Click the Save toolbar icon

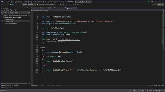point(12,5)
